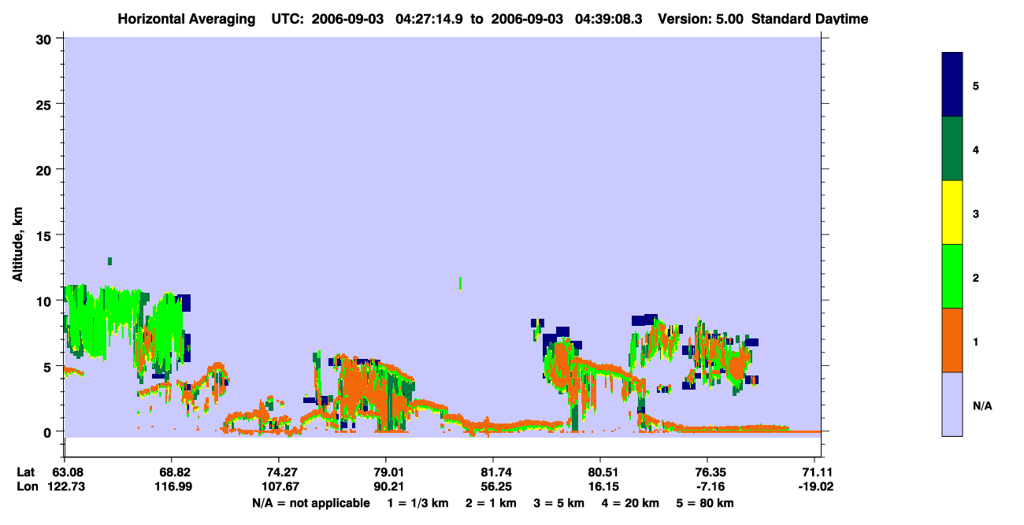The image size is (1024, 525).
Task: Click the legend text '1 = 1/3 km'
Action: coord(417,503)
